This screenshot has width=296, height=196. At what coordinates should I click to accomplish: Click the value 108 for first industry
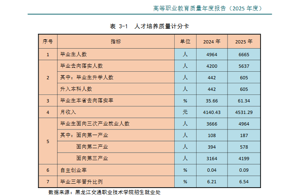tap(212, 135)
